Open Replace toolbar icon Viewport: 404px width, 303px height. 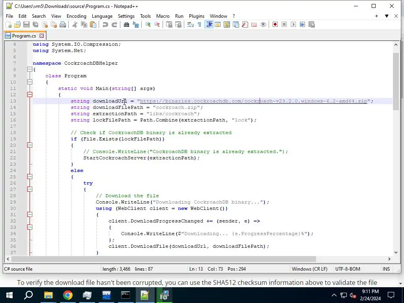[136, 24]
